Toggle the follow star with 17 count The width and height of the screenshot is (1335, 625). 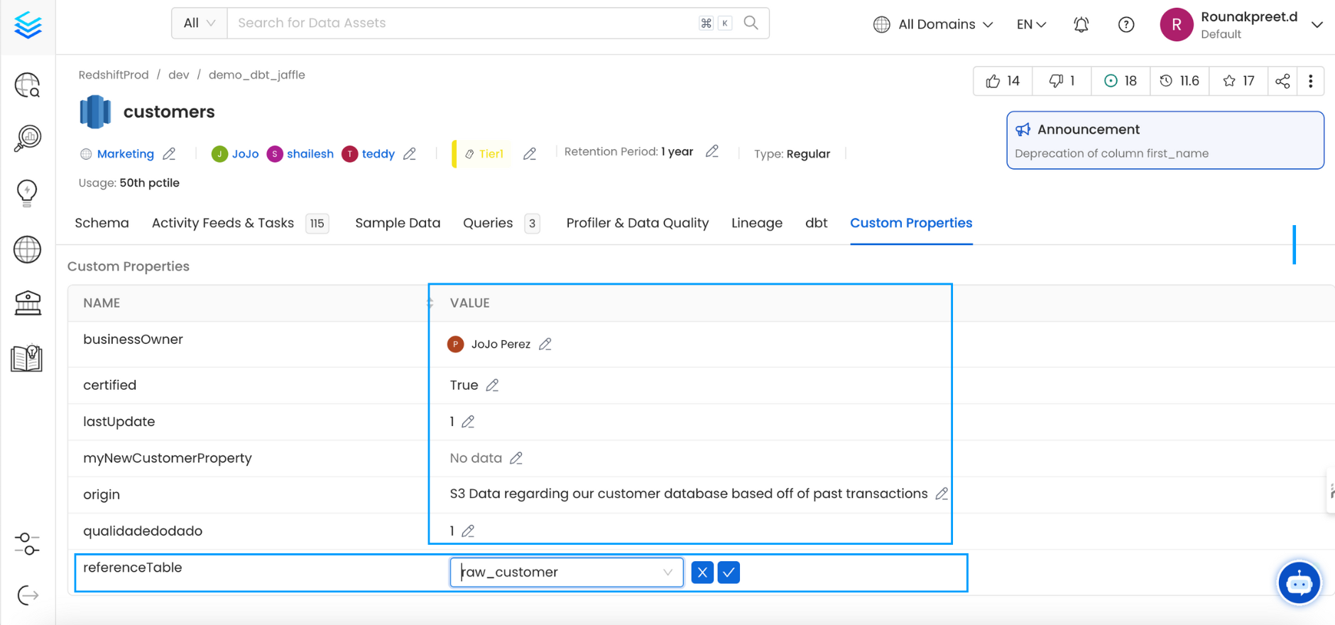[x=1238, y=81]
